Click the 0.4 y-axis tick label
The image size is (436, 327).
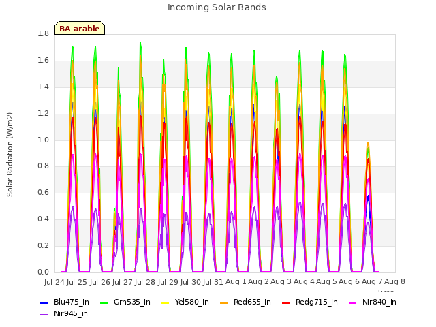pyautogui.click(x=43, y=219)
